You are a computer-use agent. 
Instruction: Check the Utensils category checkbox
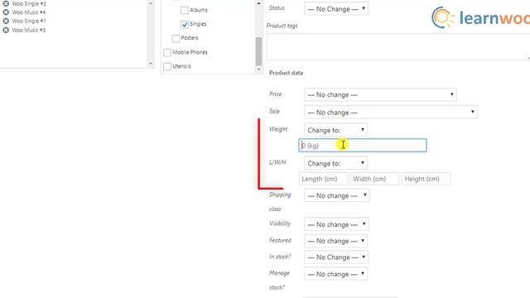(167, 66)
